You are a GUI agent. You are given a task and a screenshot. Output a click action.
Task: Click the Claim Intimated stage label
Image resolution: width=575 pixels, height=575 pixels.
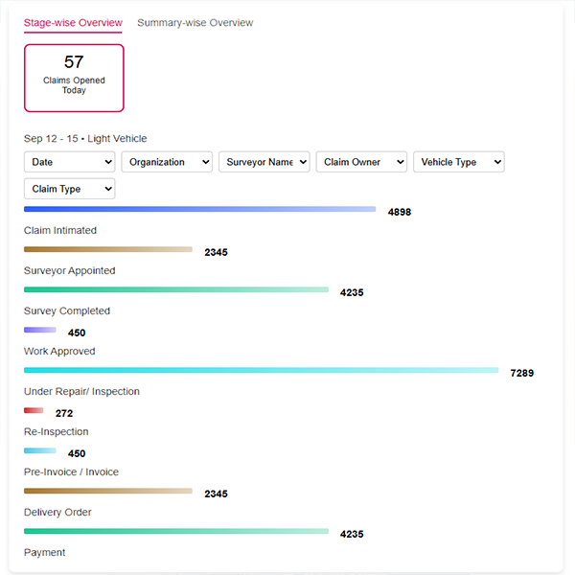coord(60,231)
